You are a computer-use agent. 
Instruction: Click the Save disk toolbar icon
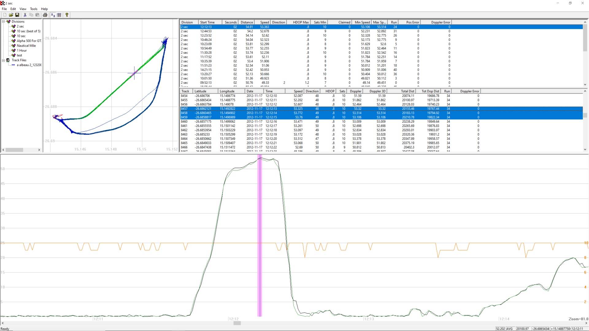(x=17, y=15)
